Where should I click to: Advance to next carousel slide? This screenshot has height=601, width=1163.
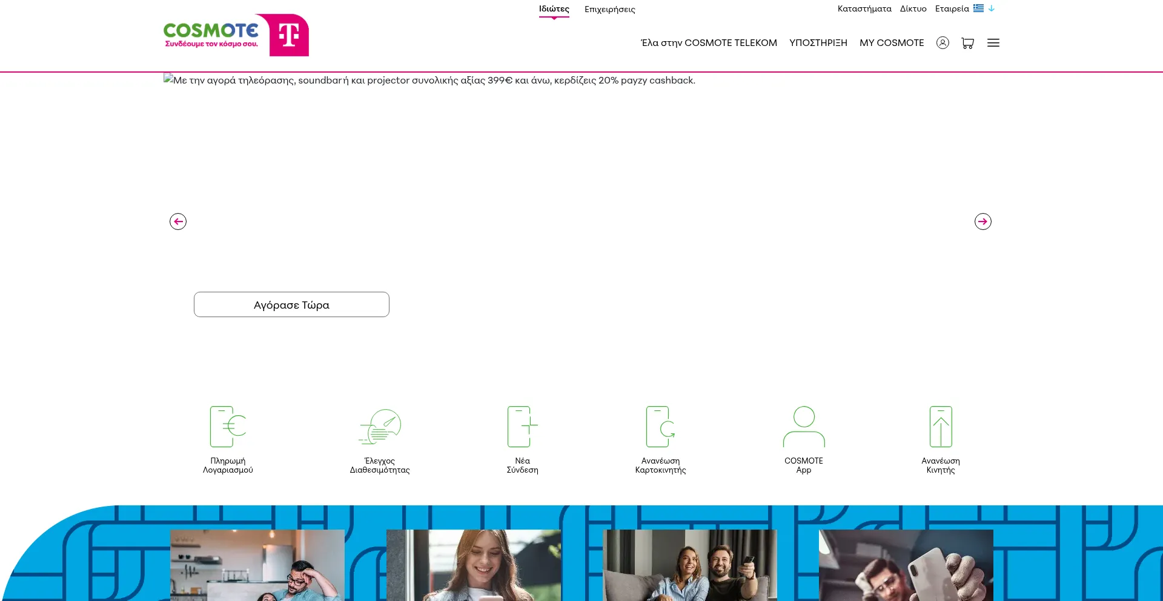pyautogui.click(x=982, y=222)
